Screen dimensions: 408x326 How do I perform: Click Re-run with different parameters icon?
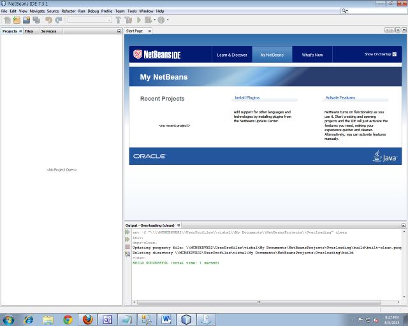pos(127,239)
